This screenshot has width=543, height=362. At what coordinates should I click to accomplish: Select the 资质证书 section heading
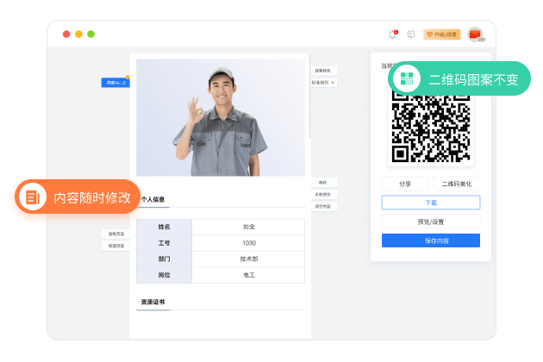pos(153,302)
